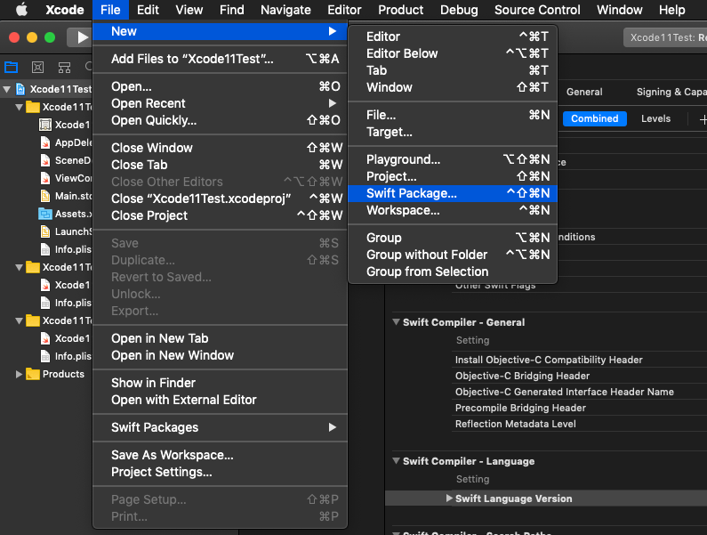Select Close Project menu item
The width and height of the screenshot is (707, 535).
point(220,215)
